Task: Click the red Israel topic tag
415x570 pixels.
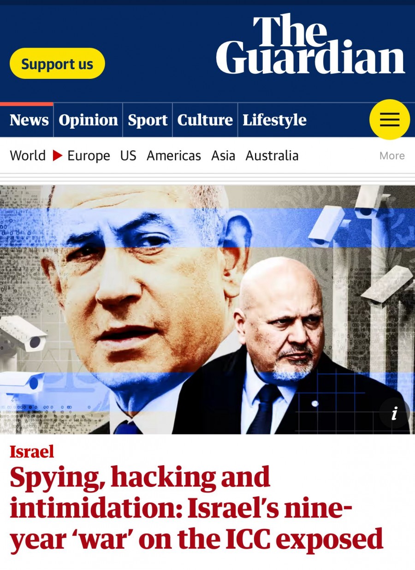Action: pos(32,451)
